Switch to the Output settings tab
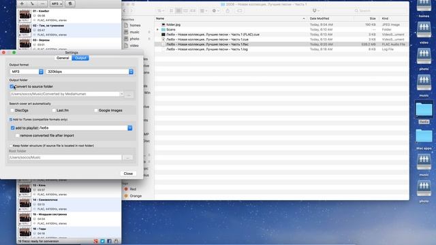The width and height of the screenshot is (436, 245). (80, 58)
